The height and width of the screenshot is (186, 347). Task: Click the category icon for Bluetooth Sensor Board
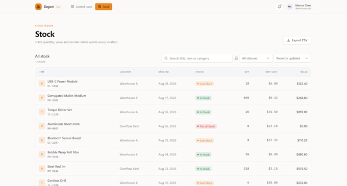(42, 140)
